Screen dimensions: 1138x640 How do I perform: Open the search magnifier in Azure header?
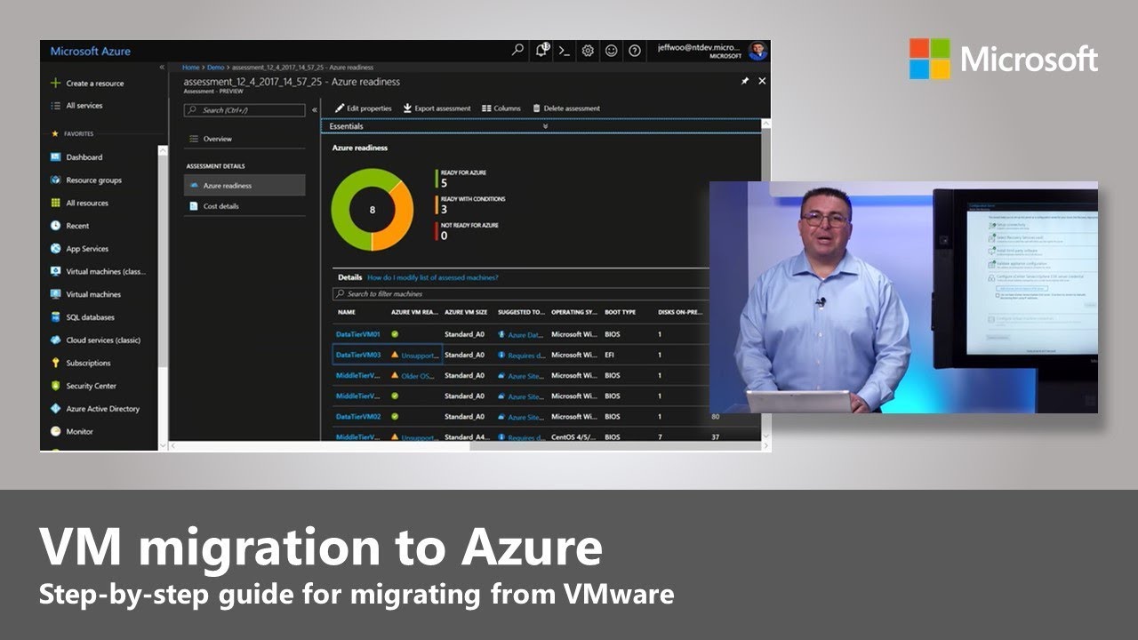518,51
